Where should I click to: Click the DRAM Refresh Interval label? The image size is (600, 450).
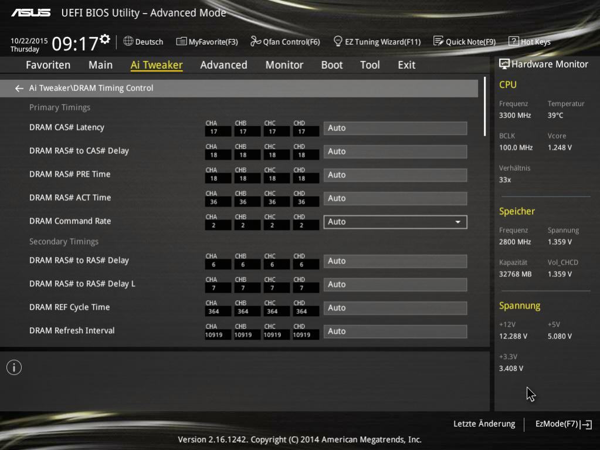tap(72, 331)
